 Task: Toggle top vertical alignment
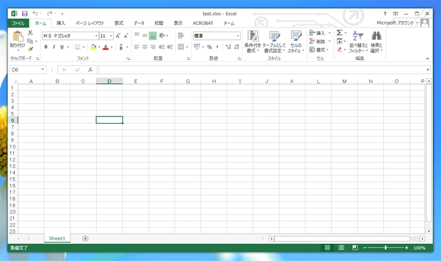pyautogui.click(x=137, y=36)
